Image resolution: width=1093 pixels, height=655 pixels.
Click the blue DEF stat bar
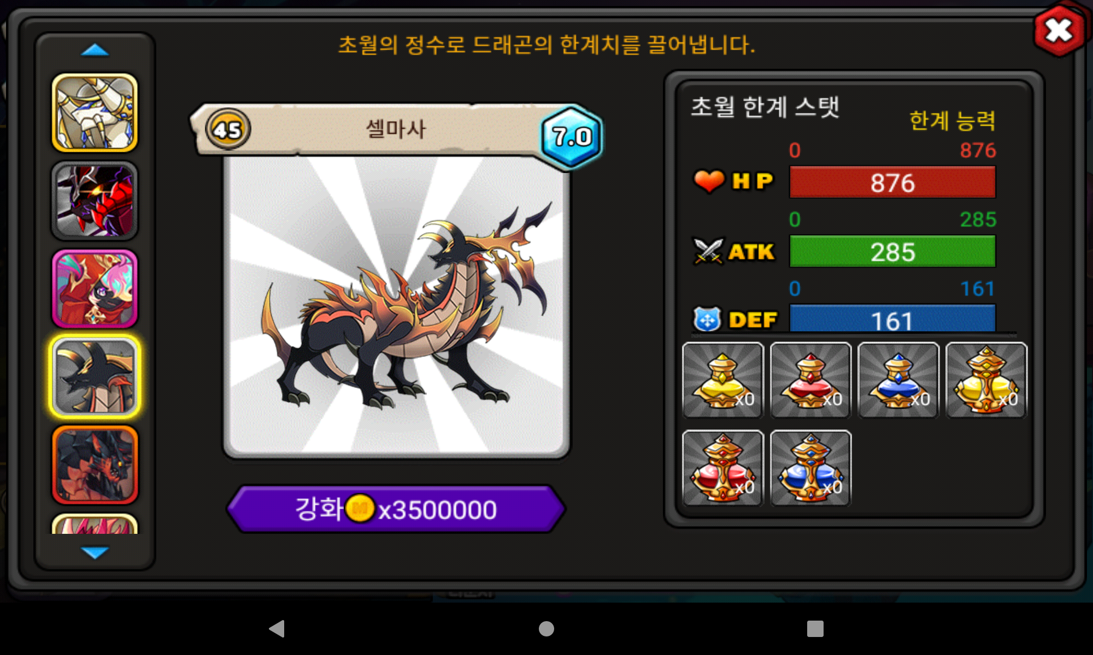coord(892,319)
